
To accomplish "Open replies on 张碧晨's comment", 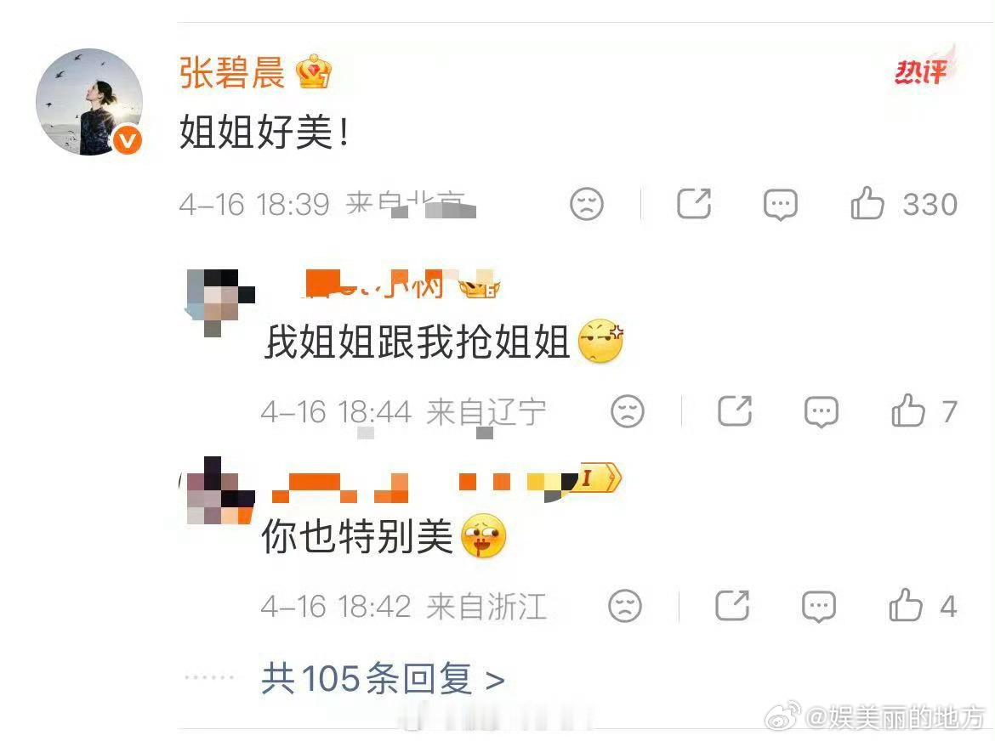I will (x=780, y=204).
